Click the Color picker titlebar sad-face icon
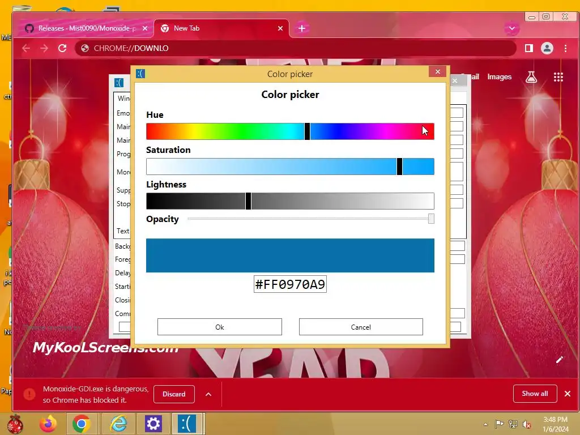 tap(140, 74)
